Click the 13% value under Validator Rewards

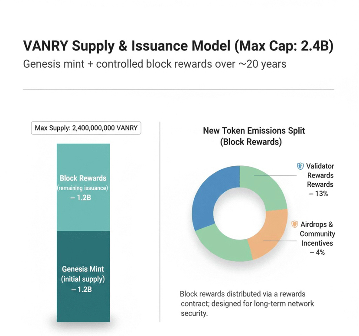coord(319,194)
